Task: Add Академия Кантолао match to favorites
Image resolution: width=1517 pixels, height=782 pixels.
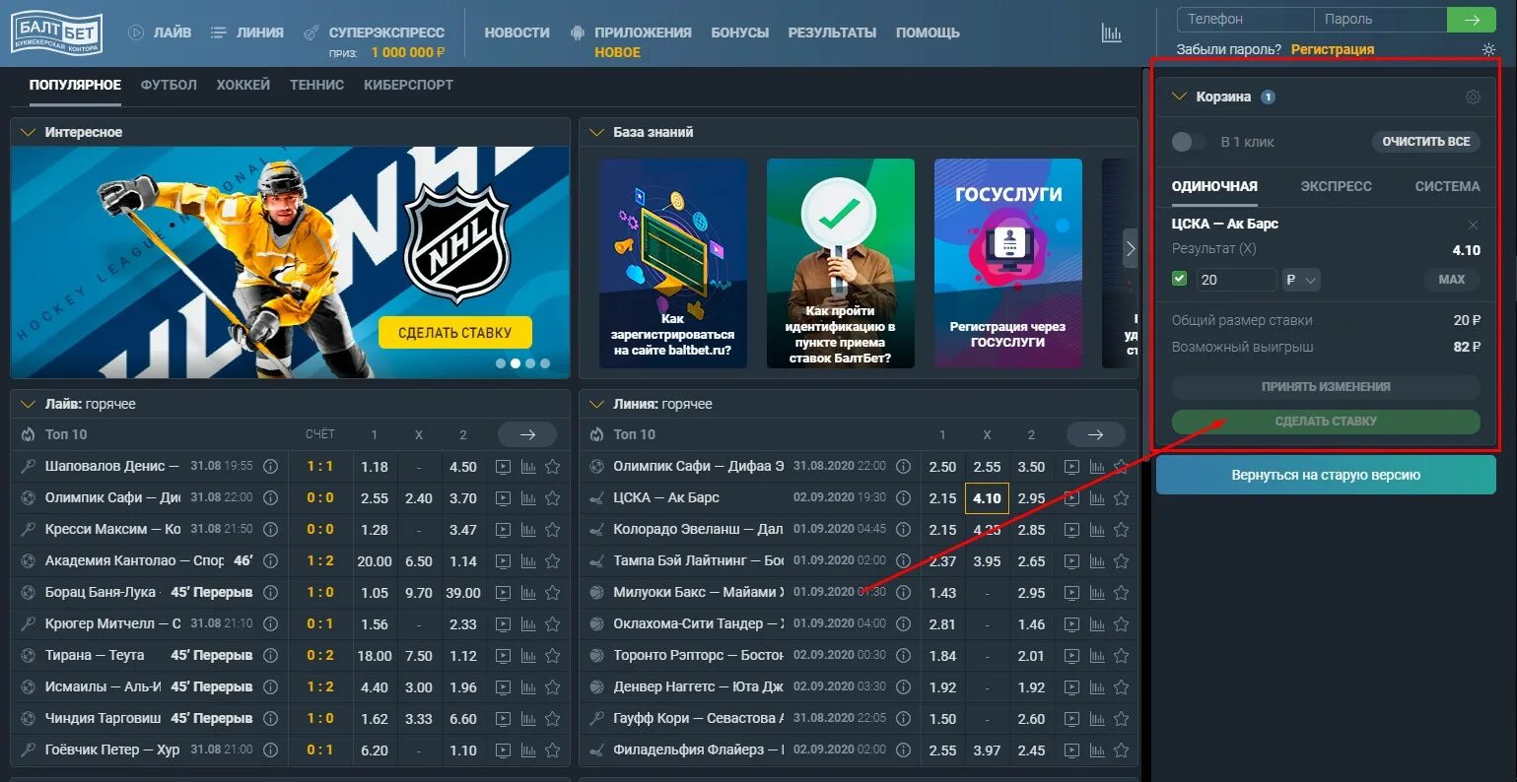Action: point(553,561)
